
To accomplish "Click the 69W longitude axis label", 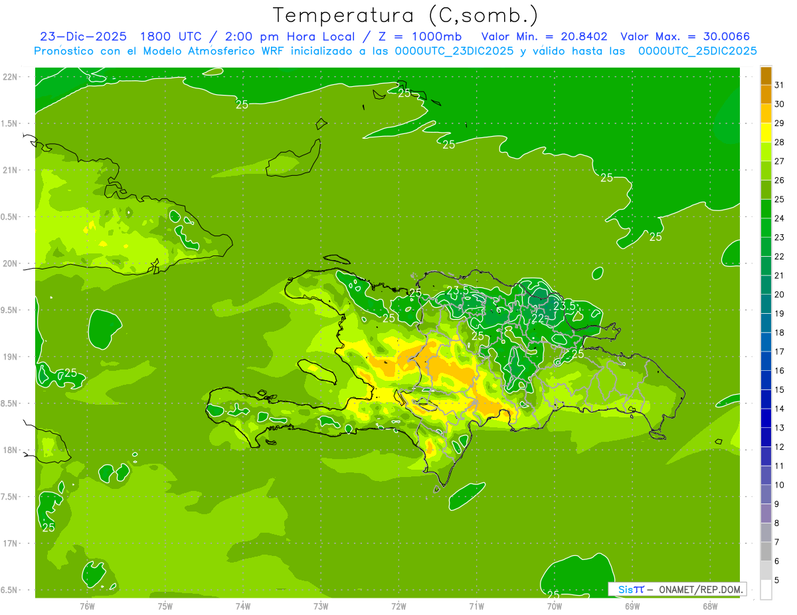I will click(x=632, y=606).
